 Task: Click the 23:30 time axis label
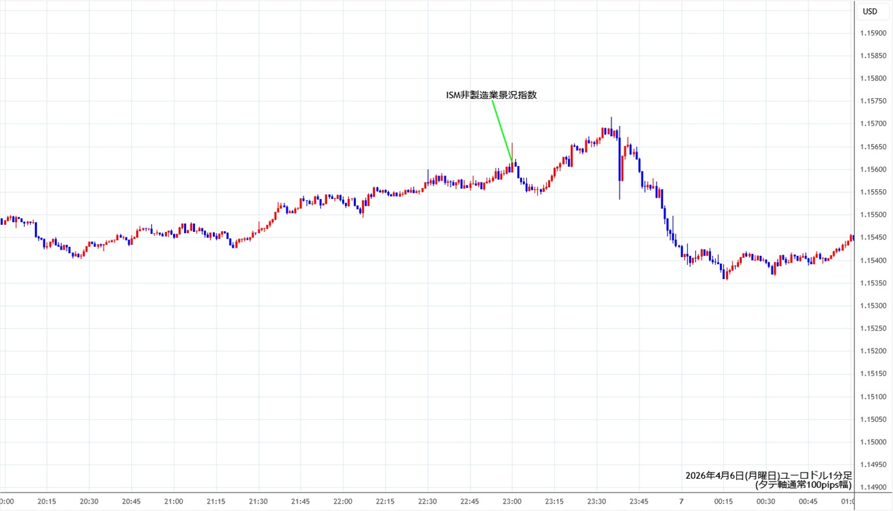[x=596, y=501]
